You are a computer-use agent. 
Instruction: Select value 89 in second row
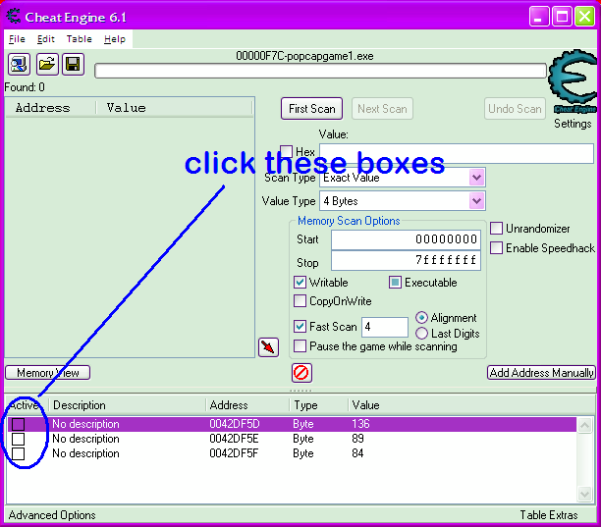point(357,439)
